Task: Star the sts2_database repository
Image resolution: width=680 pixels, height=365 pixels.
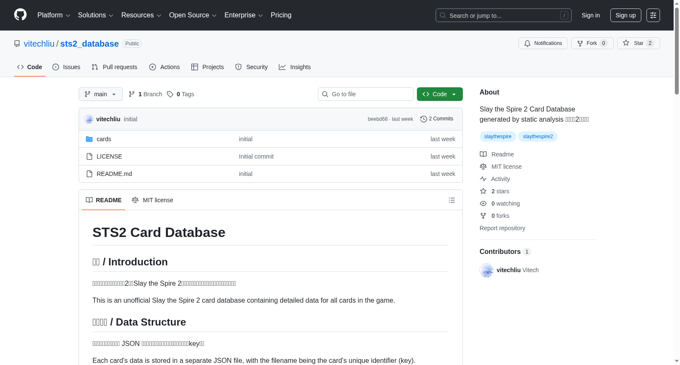Action: pos(638,43)
